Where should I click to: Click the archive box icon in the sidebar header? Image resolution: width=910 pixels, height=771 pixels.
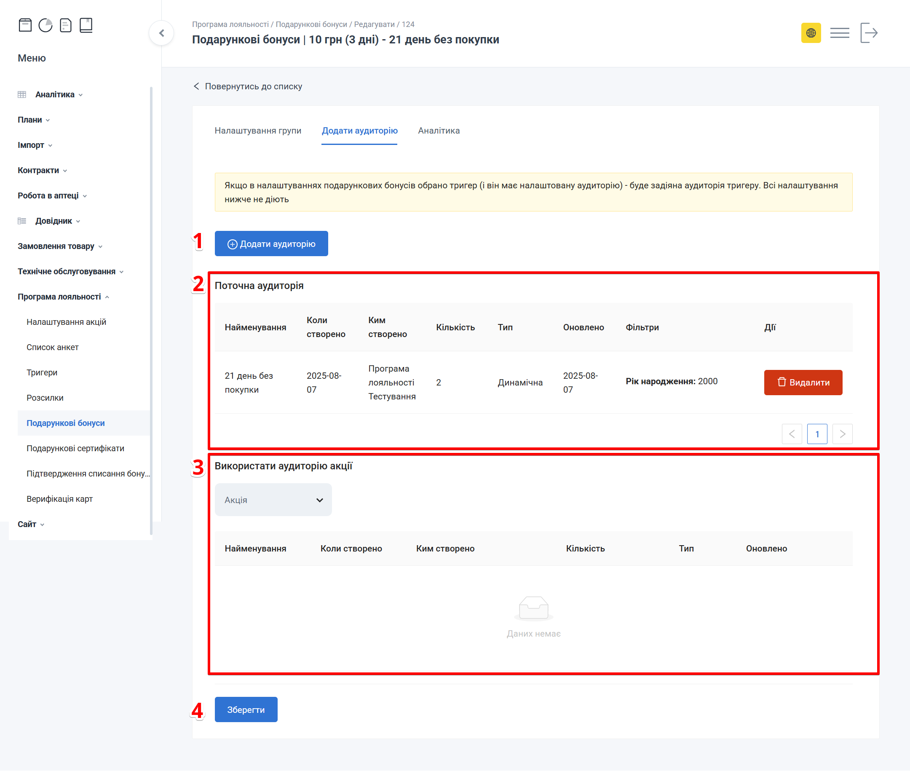click(25, 25)
